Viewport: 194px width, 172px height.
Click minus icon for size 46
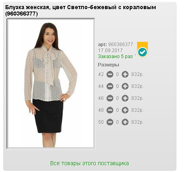pos(110,98)
